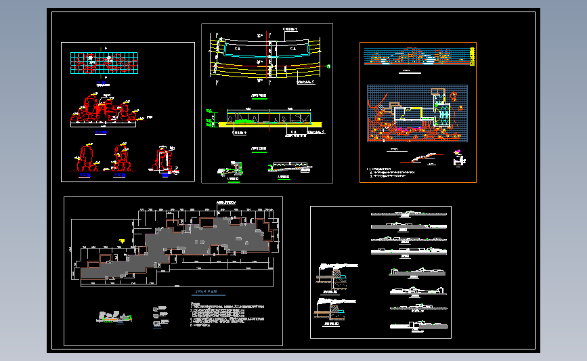The height and width of the screenshot is (361, 587).
Task: Select the curved pool plan sheet
Action: click(267, 104)
